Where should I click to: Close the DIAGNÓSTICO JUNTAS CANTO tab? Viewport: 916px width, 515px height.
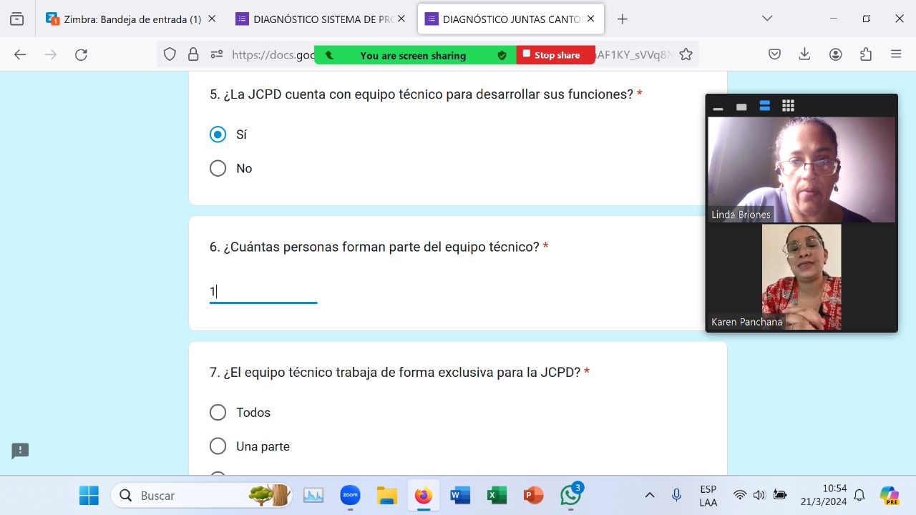pyautogui.click(x=590, y=19)
